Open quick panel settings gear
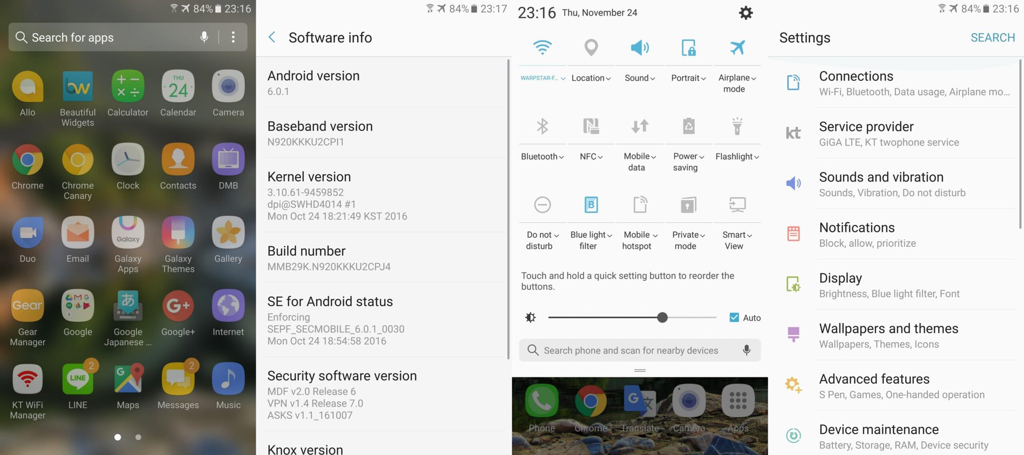 tap(746, 13)
